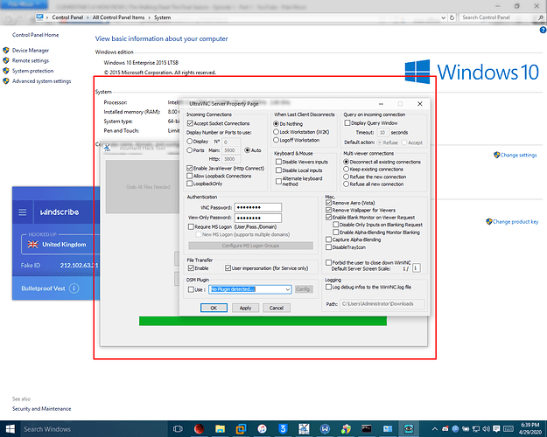547x437 pixels.
Task: Click the VNC Password field
Action: [x=258, y=208]
